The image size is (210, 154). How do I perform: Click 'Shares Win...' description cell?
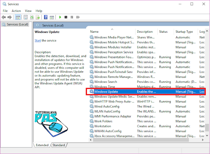click(146, 37)
